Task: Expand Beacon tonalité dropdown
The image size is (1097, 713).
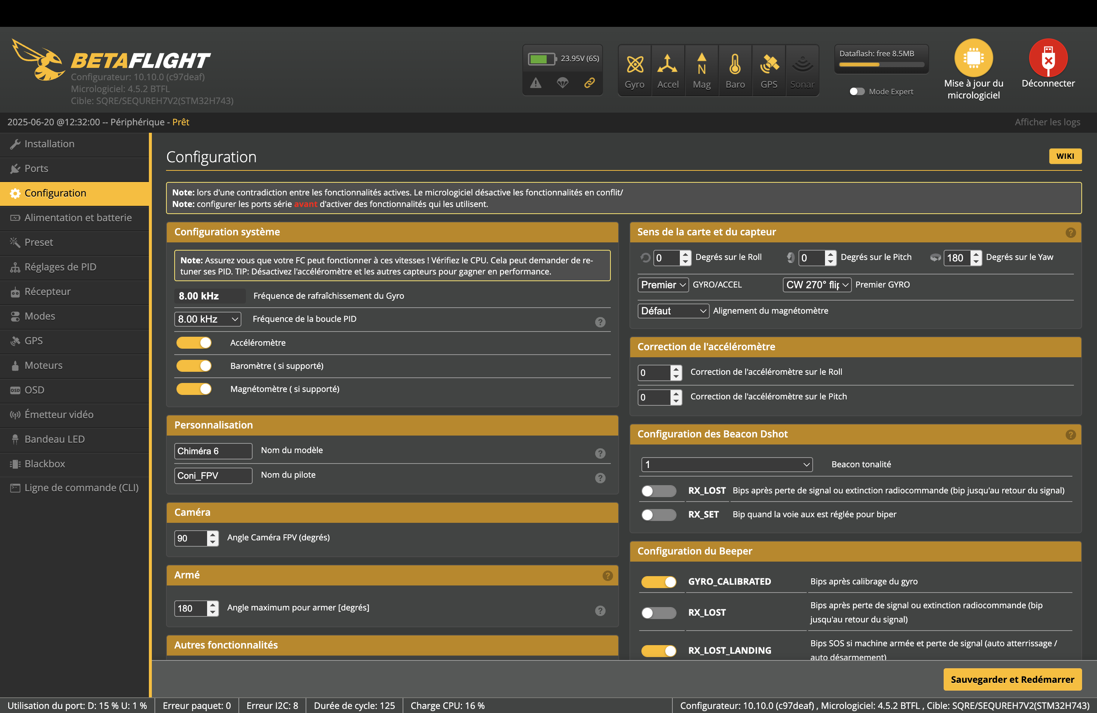Action: [x=726, y=465]
